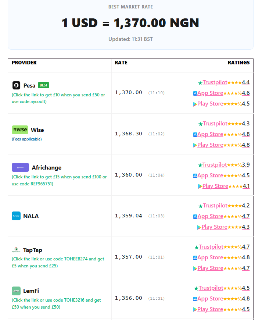Click the blue NALA logo icon
Screen dimensions: 262x320
click(x=16, y=216)
